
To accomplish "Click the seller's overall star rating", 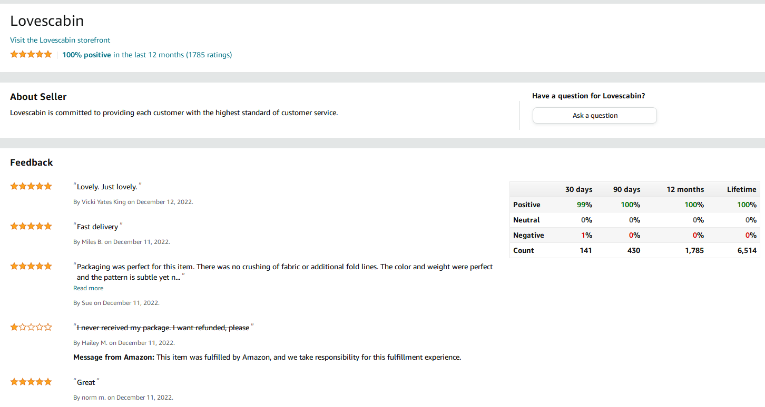I will [x=31, y=54].
